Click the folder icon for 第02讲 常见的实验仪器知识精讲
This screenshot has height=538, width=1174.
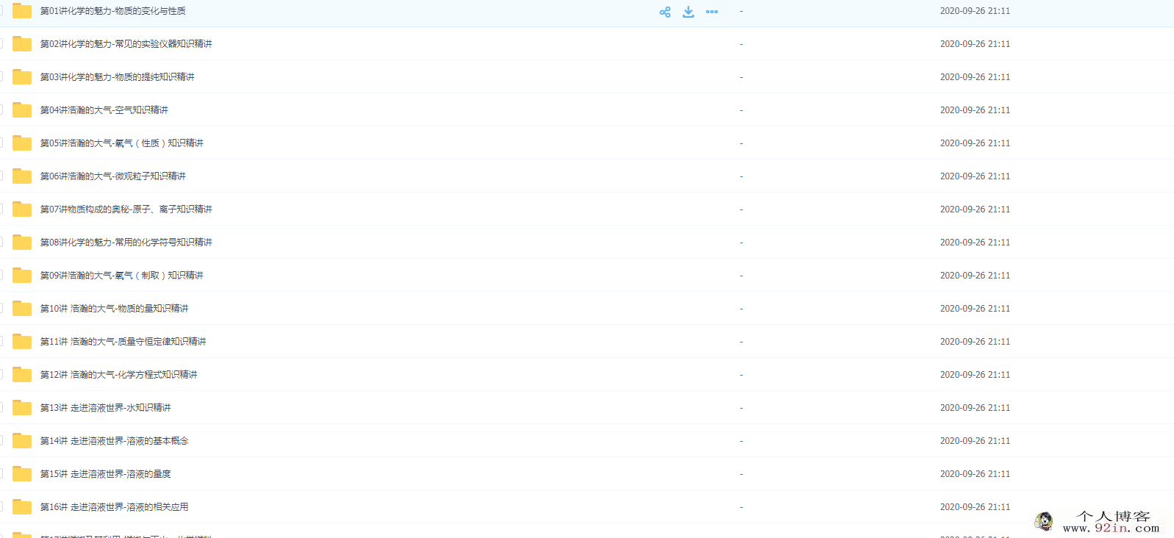pos(22,44)
